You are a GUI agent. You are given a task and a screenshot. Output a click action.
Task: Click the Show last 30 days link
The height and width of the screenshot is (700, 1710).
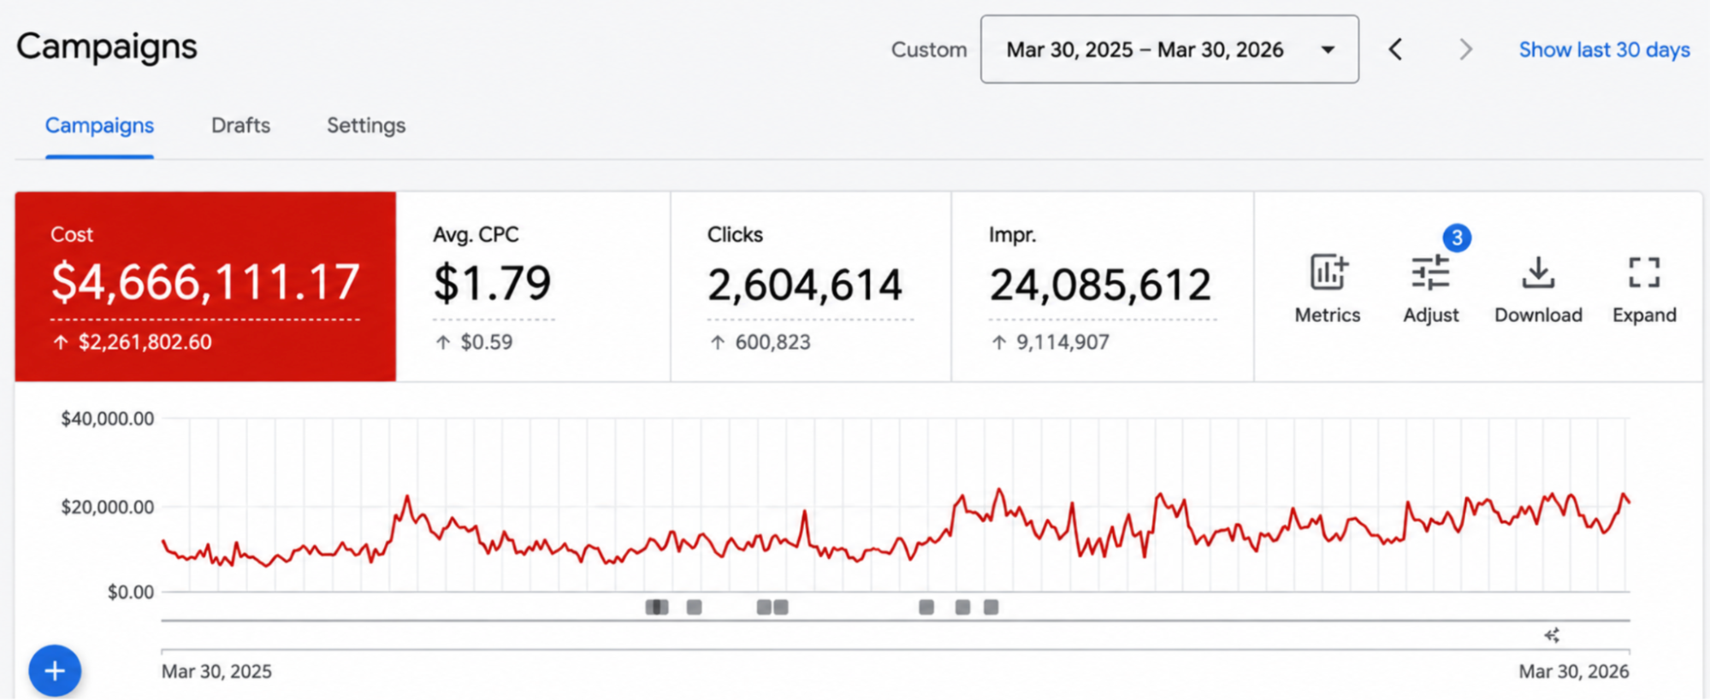(x=1604, y=50)
